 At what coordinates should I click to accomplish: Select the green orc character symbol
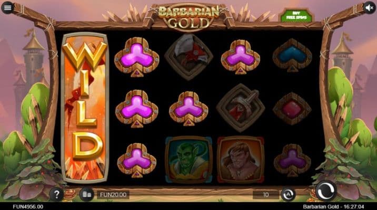tap(188, 160)
